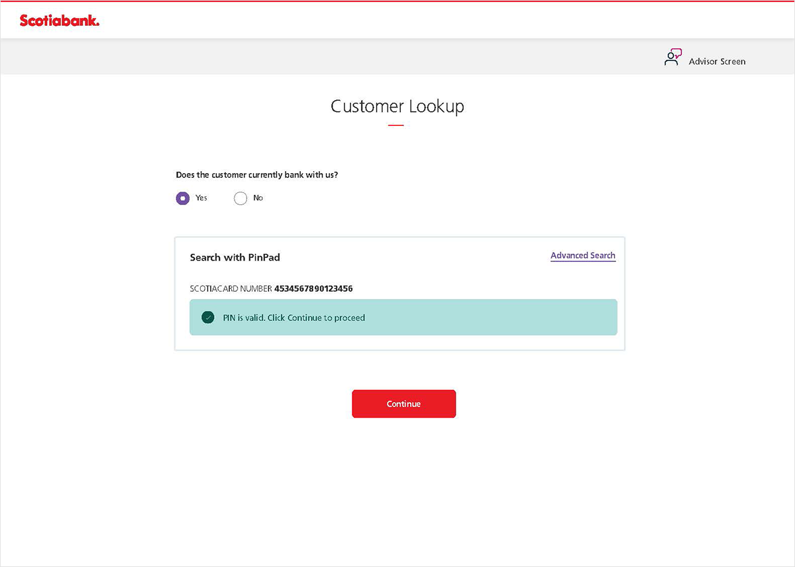The height and width of the screenshot is (567, 795).
Task: Click the Customer Lookup heading
Action: coord(397,106)
